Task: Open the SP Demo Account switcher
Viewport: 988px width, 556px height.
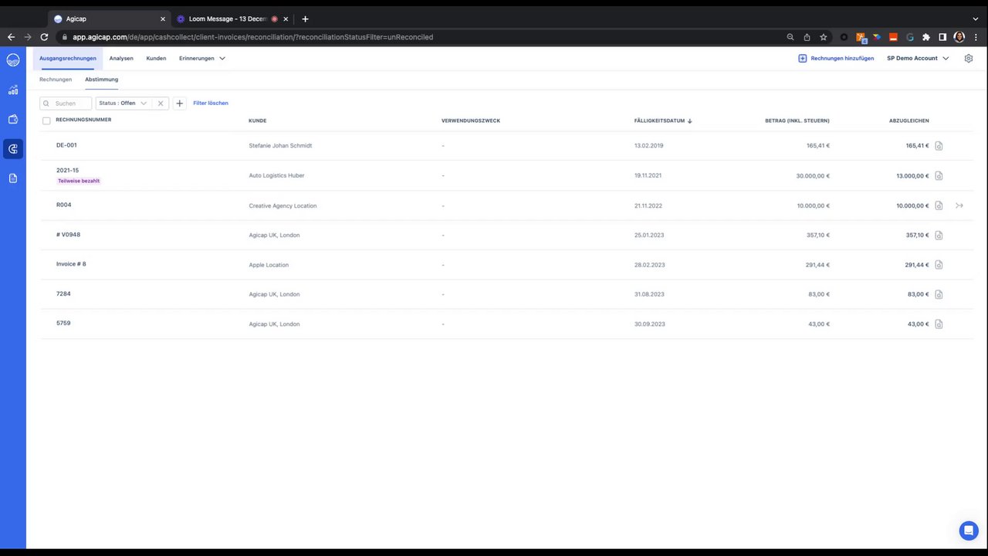Action: tap(918, 58)
